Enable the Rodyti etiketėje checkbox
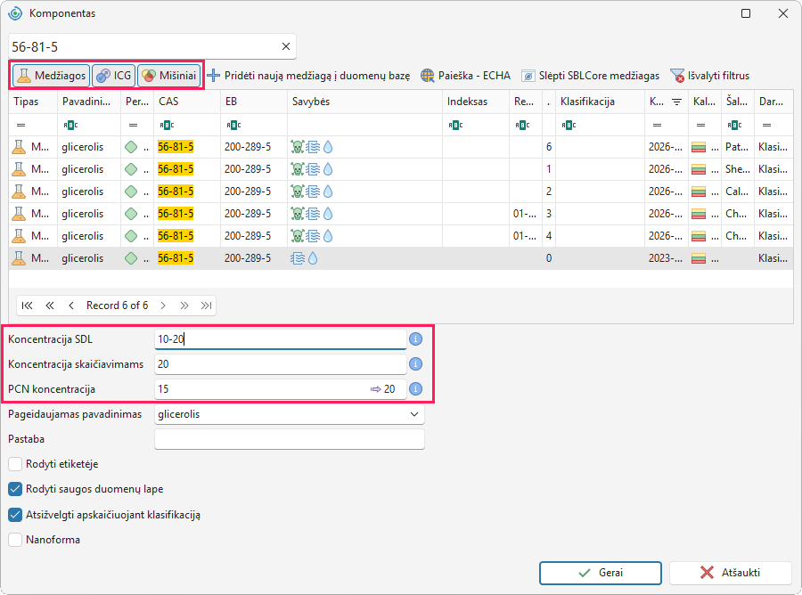The height and width of the screenshot is (595, 802). pyautogui.click(x=15, y=464)
